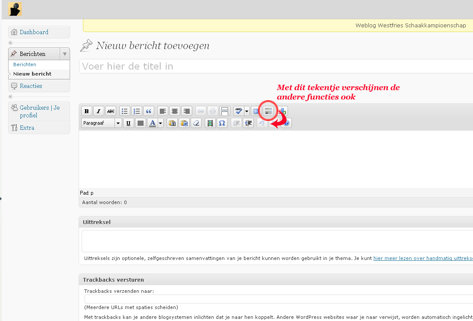Insert the omega special character icon
473x321 pixels.
222,123
